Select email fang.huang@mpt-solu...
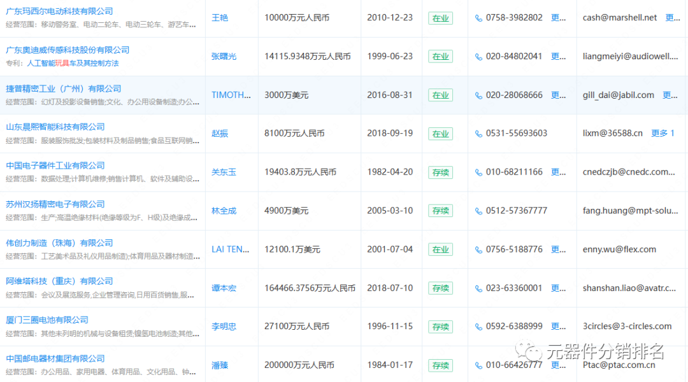Viewport: 688px width, 382px height. click(630, 211)
